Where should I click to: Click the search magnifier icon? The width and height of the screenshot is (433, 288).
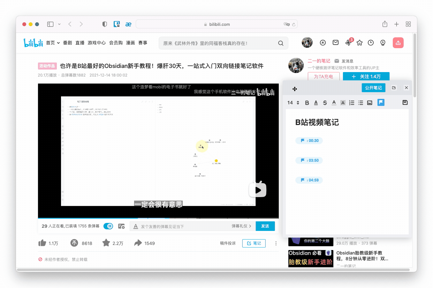(x=281, y=43)
